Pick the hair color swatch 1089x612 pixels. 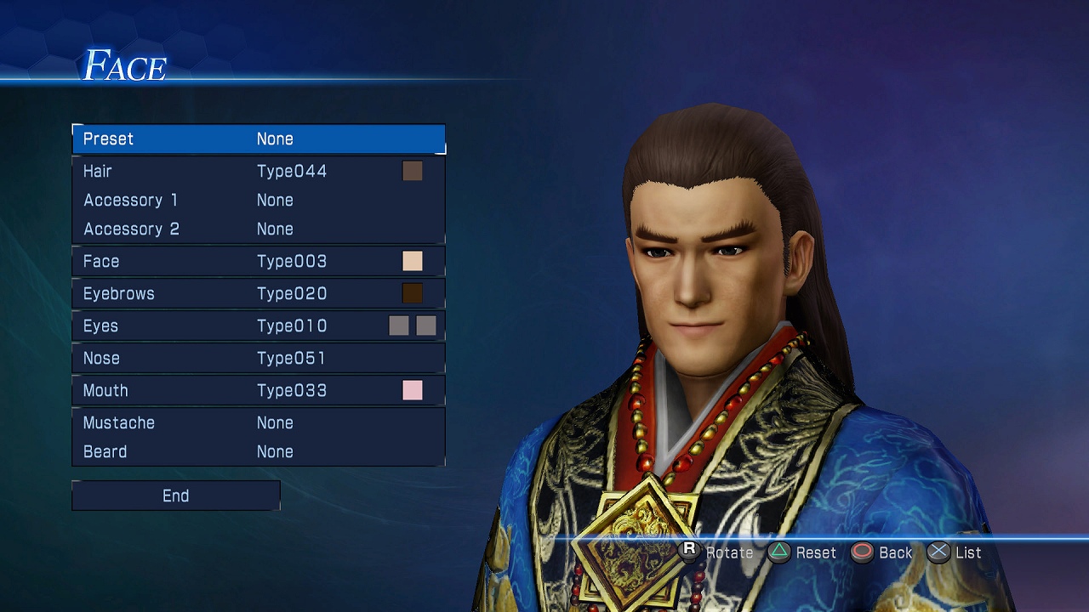click(413, 171)
